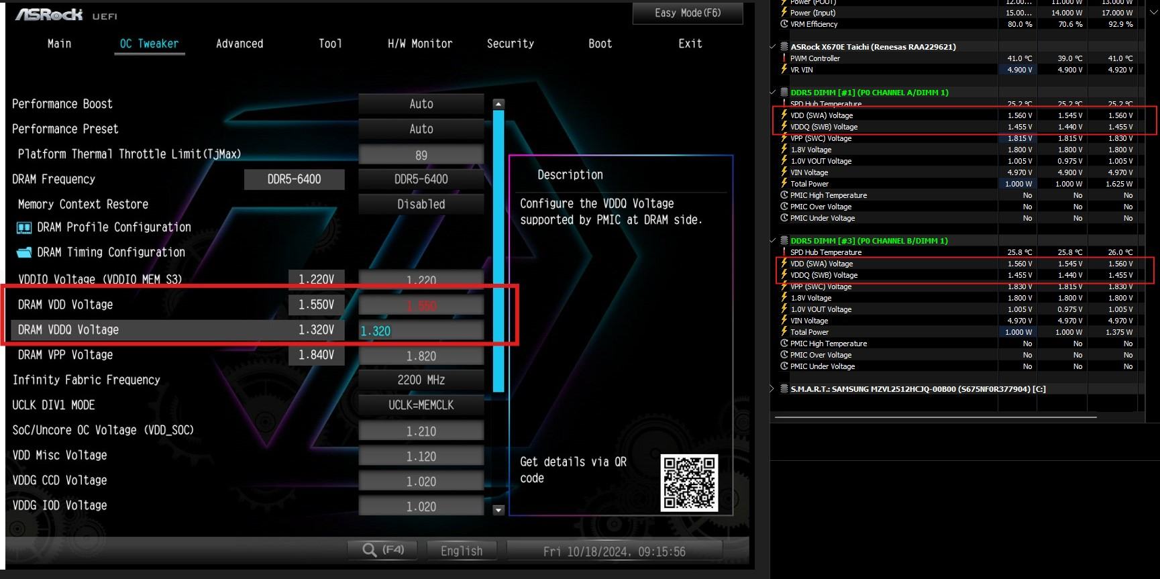
Task: Collapse the DDR5 DIMM [#1] sensor group
Action: click(x=773, y=93)
